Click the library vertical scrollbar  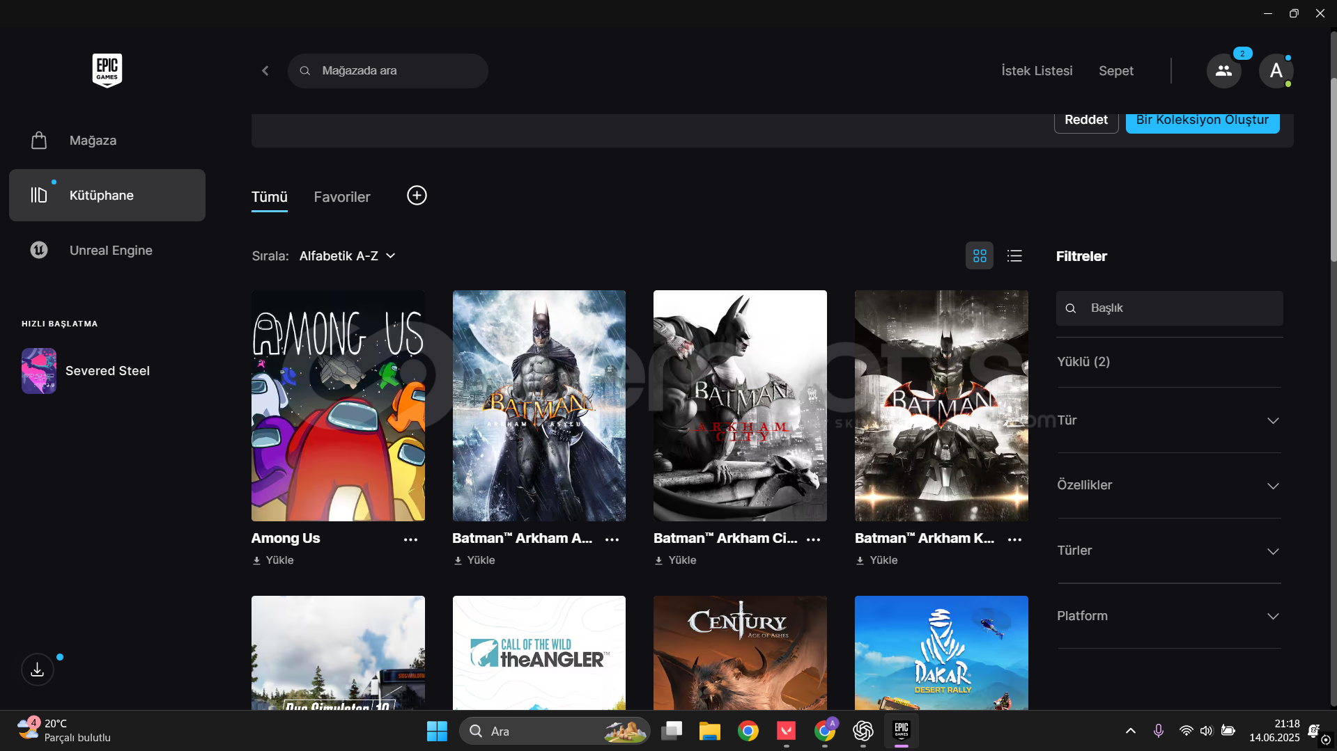tap(1333, 171)
